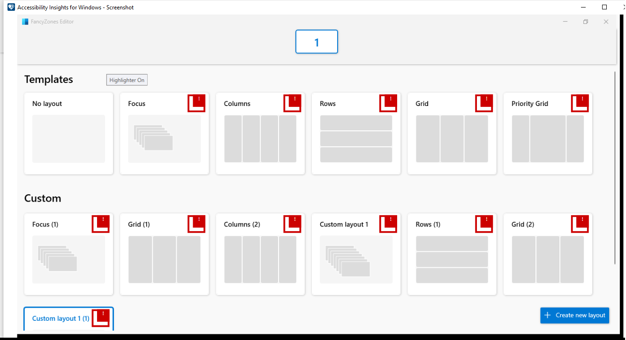Screen dimensions: 626x340
Task: Click the Create new layout button
Action: pyautogui.click(x=574, y=315)
